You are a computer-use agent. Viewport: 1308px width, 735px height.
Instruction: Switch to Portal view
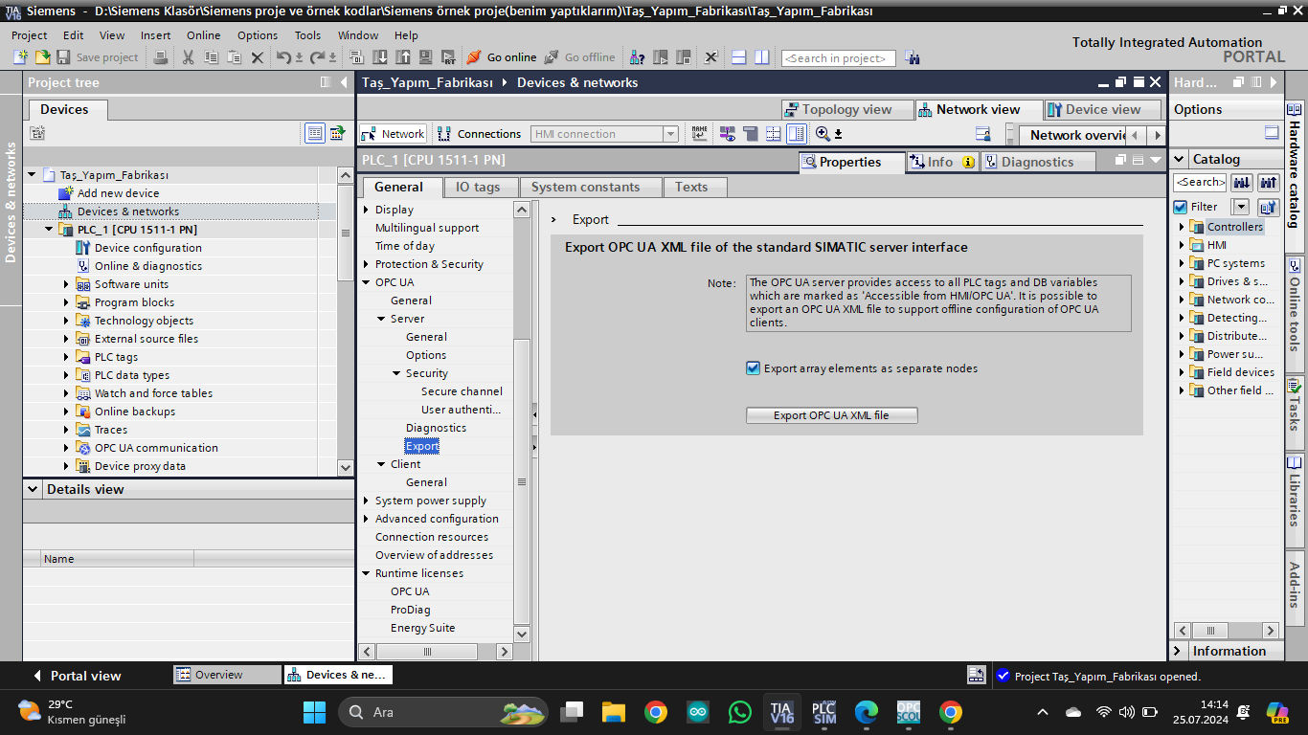77,676
